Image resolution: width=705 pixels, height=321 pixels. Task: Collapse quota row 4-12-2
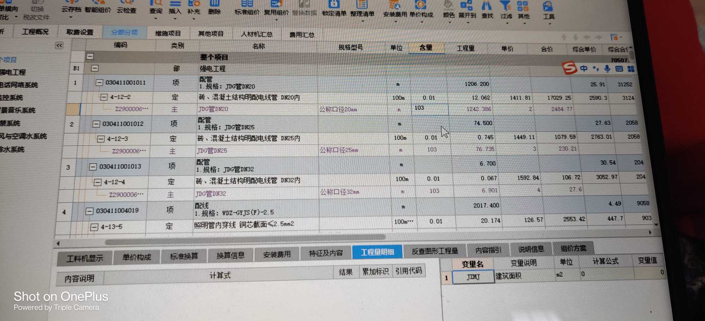(104, 97)
